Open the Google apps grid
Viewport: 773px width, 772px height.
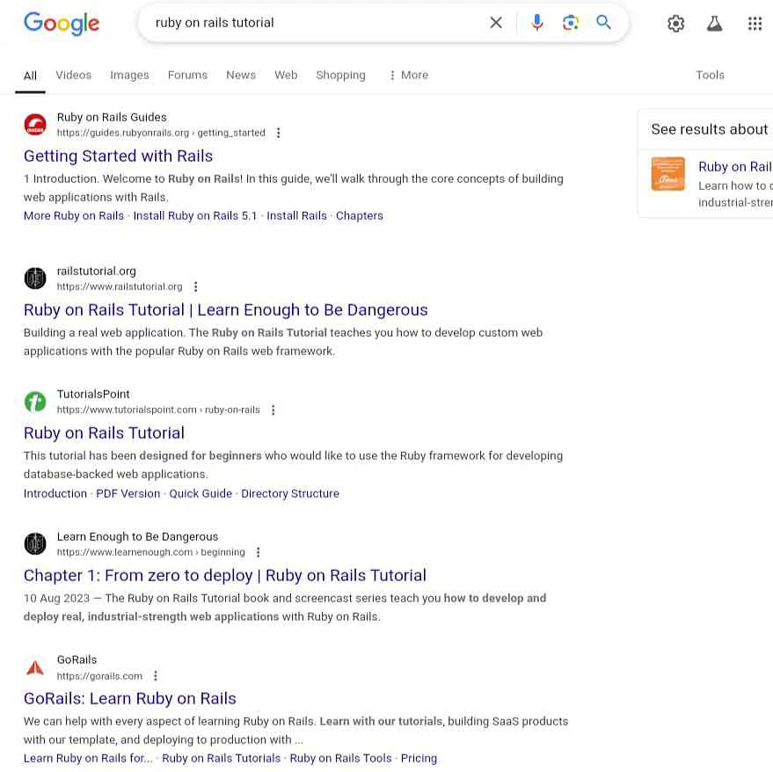(x=755, y=24)
